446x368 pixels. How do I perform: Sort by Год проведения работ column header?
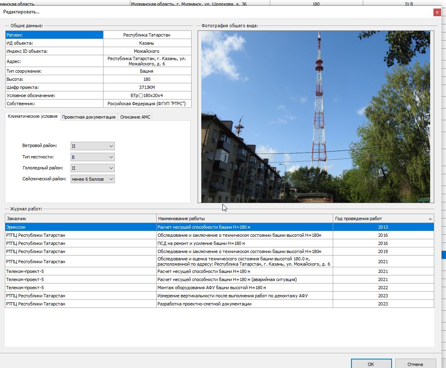383,219
